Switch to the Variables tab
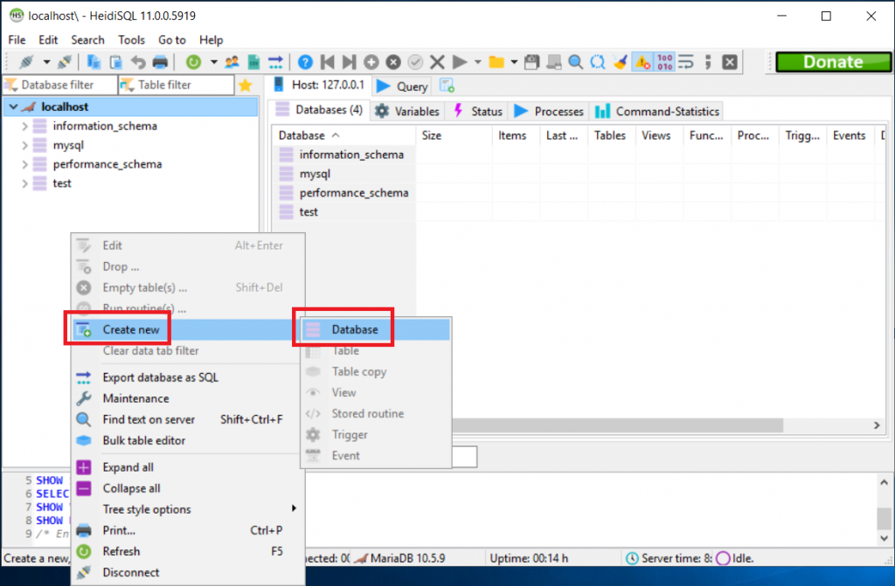895x586 pixels. [x=406, y=111]
